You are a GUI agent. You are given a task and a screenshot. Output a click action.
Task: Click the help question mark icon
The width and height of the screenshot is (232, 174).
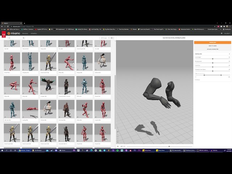[221, 33]
